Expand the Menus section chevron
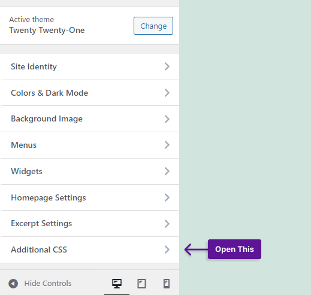This screenshot has height=295, width=311. [167, 145]
